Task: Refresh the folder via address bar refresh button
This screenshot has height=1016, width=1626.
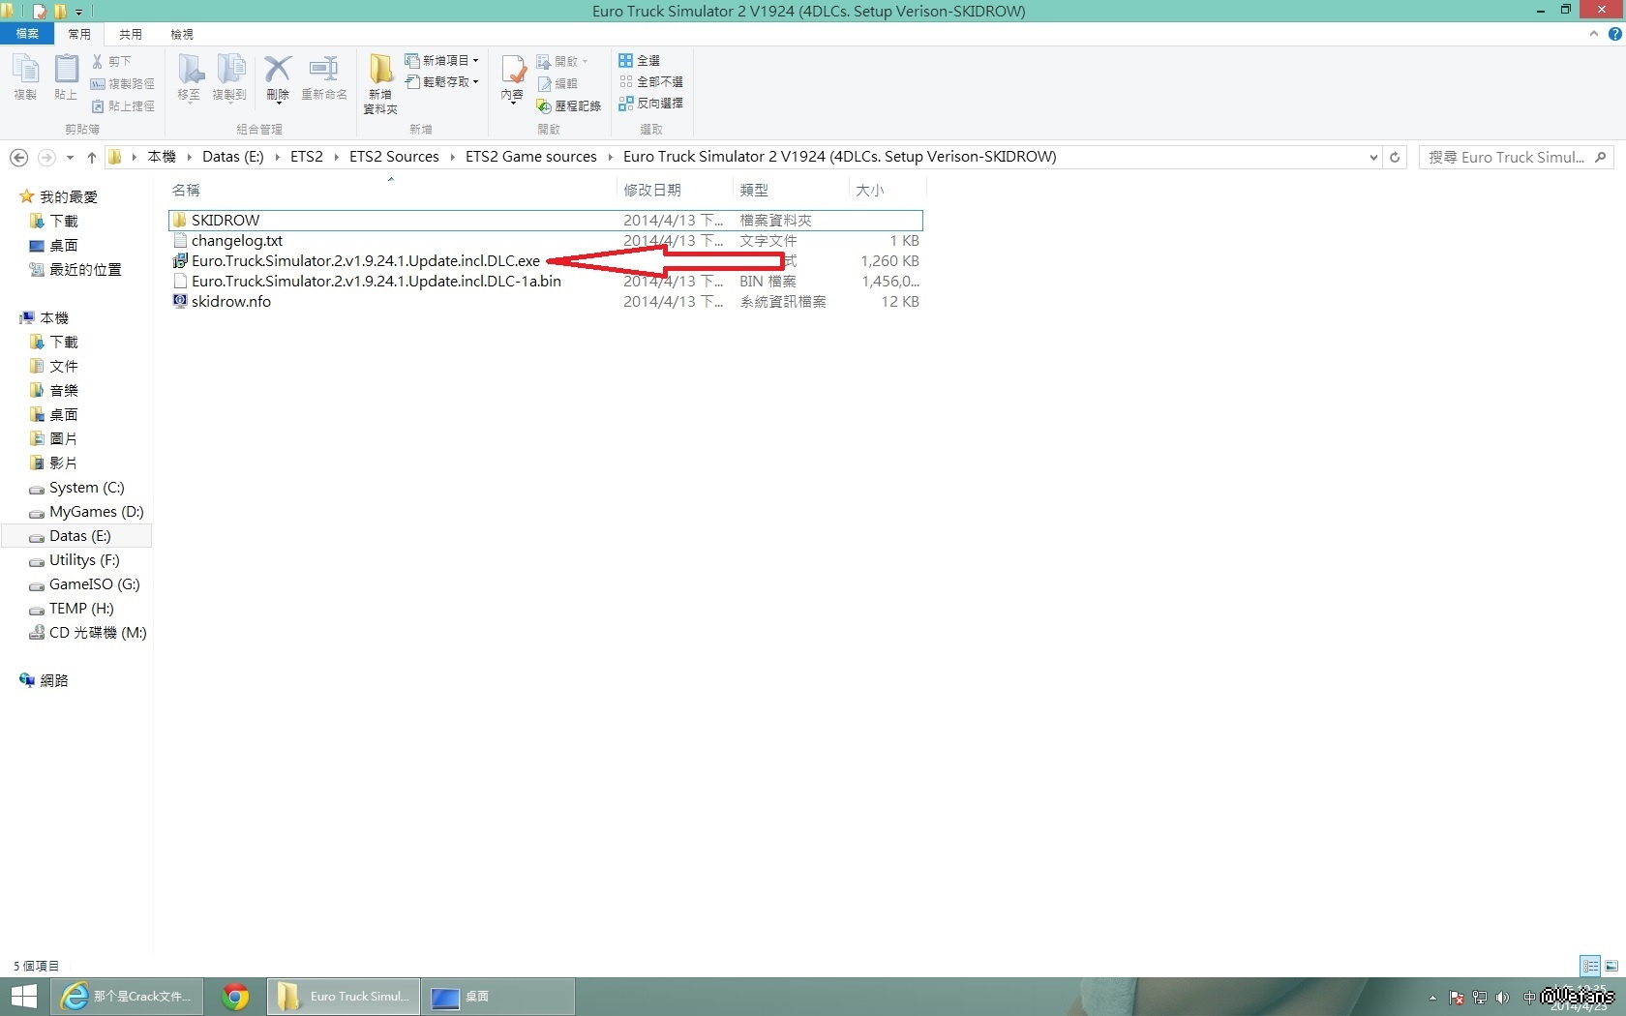Action: [1395, 157]
